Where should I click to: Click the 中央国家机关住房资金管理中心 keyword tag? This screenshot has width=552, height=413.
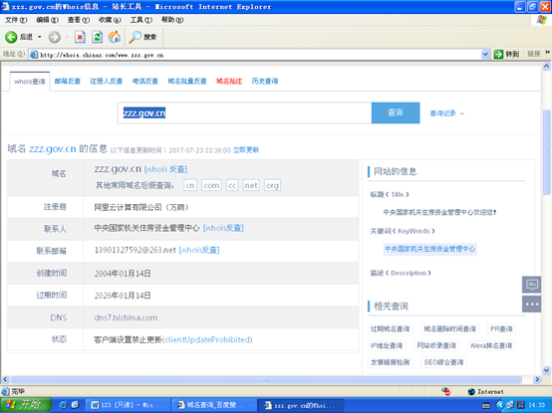coord(429,249)
